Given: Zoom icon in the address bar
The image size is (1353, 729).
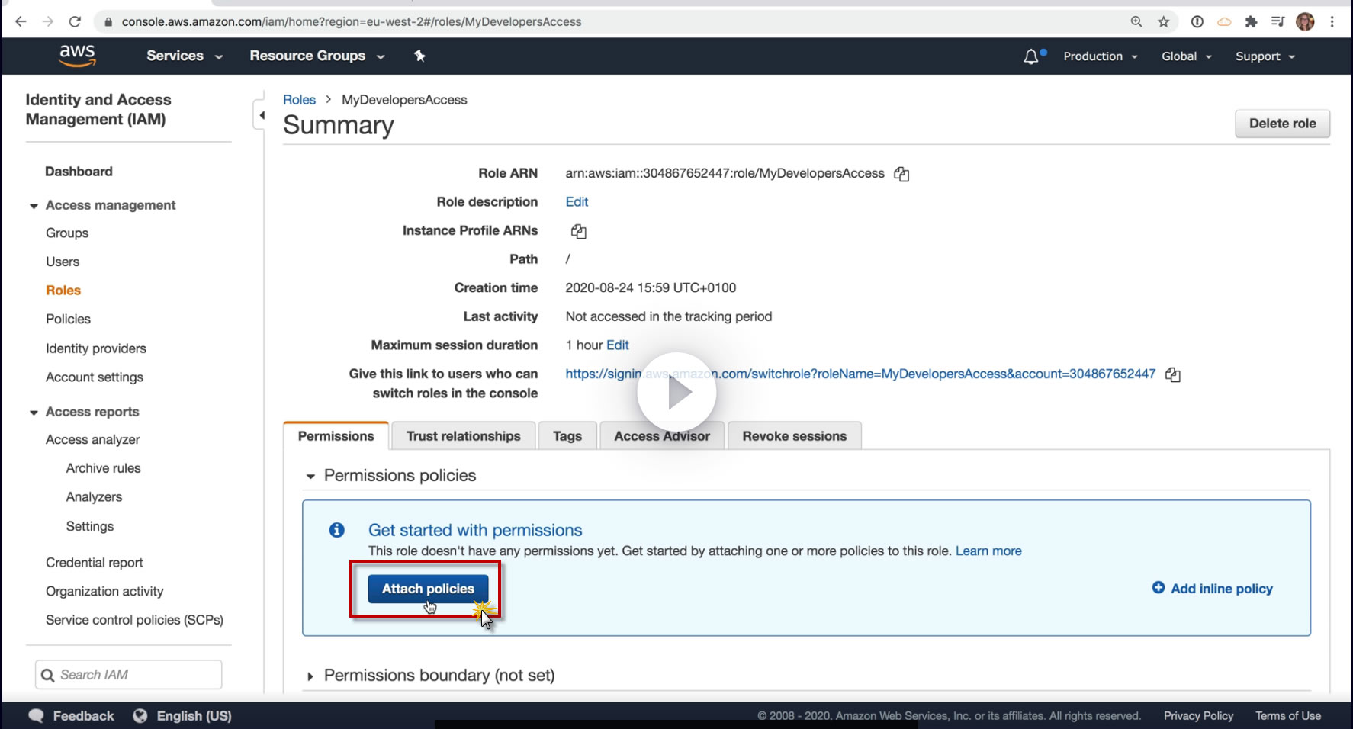Looking at the screenshot, I should (x=1136, y=21).
